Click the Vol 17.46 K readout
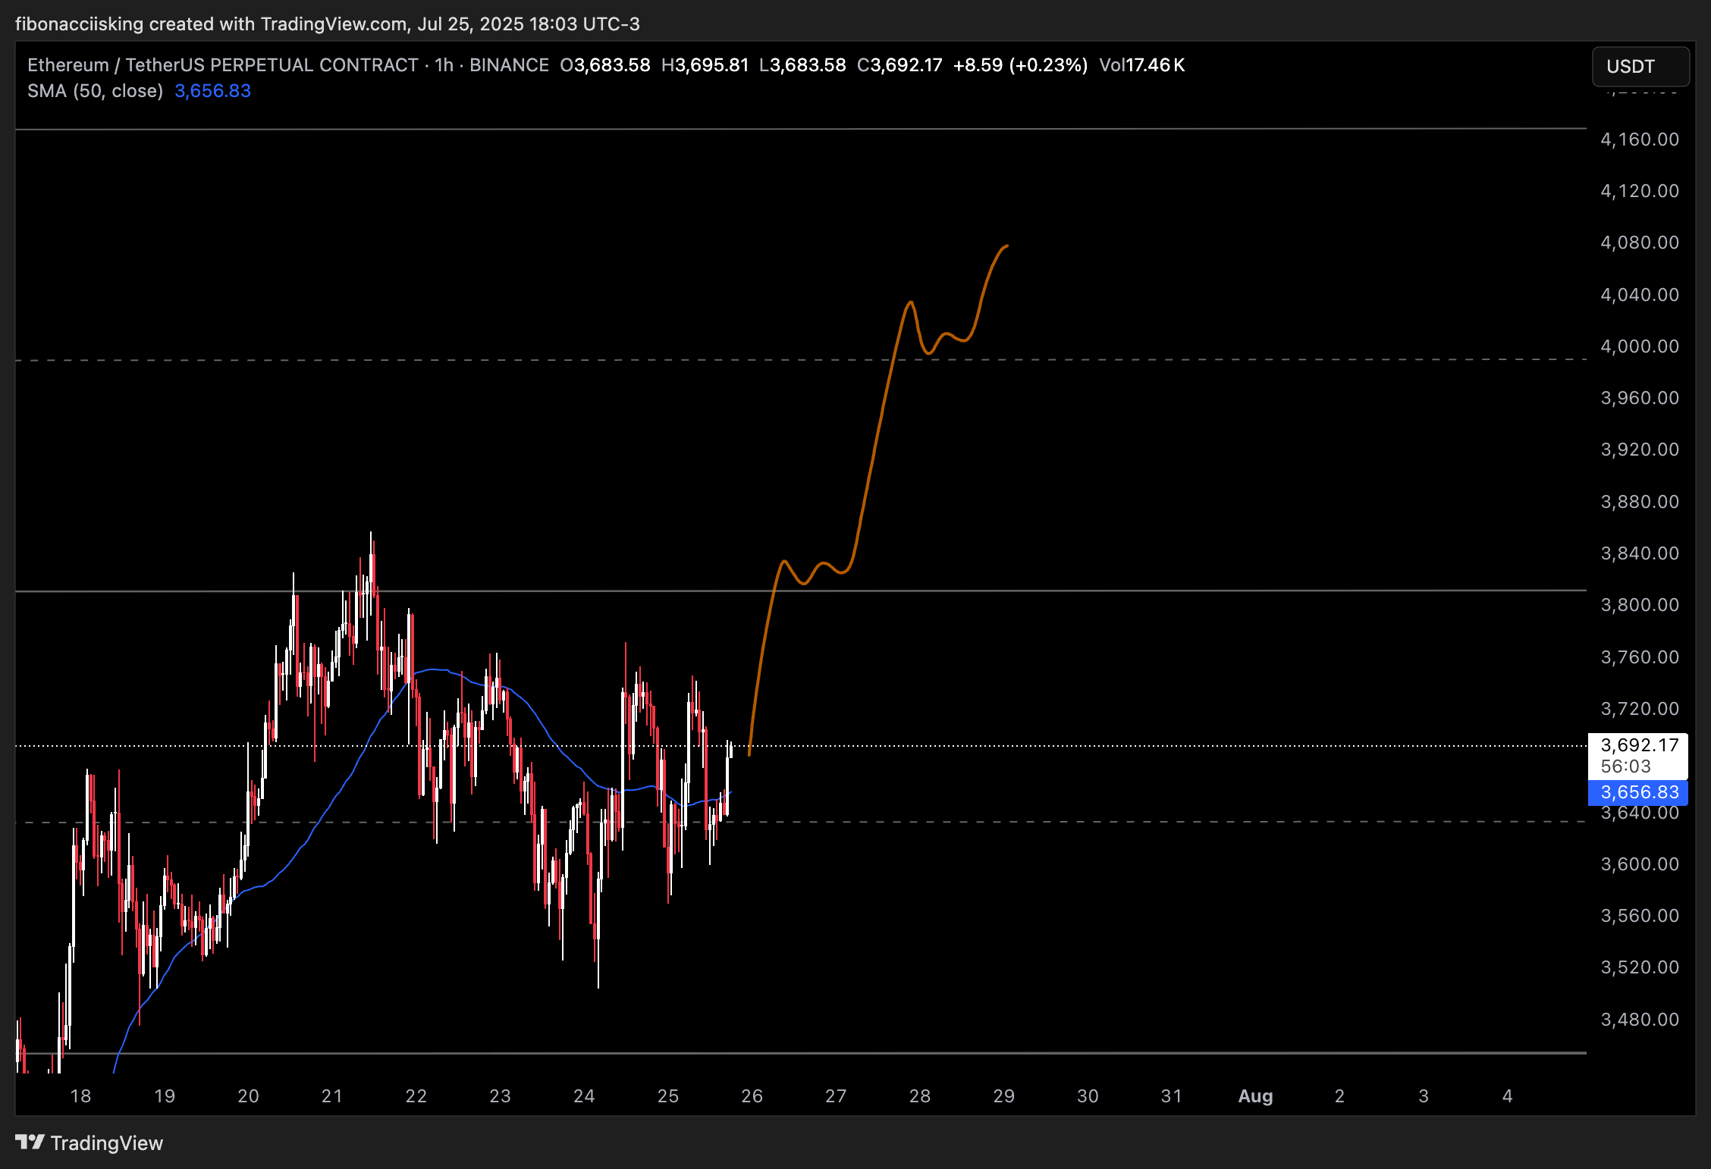The height and width of the screenshot is (1169, 1711). tap(1142, 65)
